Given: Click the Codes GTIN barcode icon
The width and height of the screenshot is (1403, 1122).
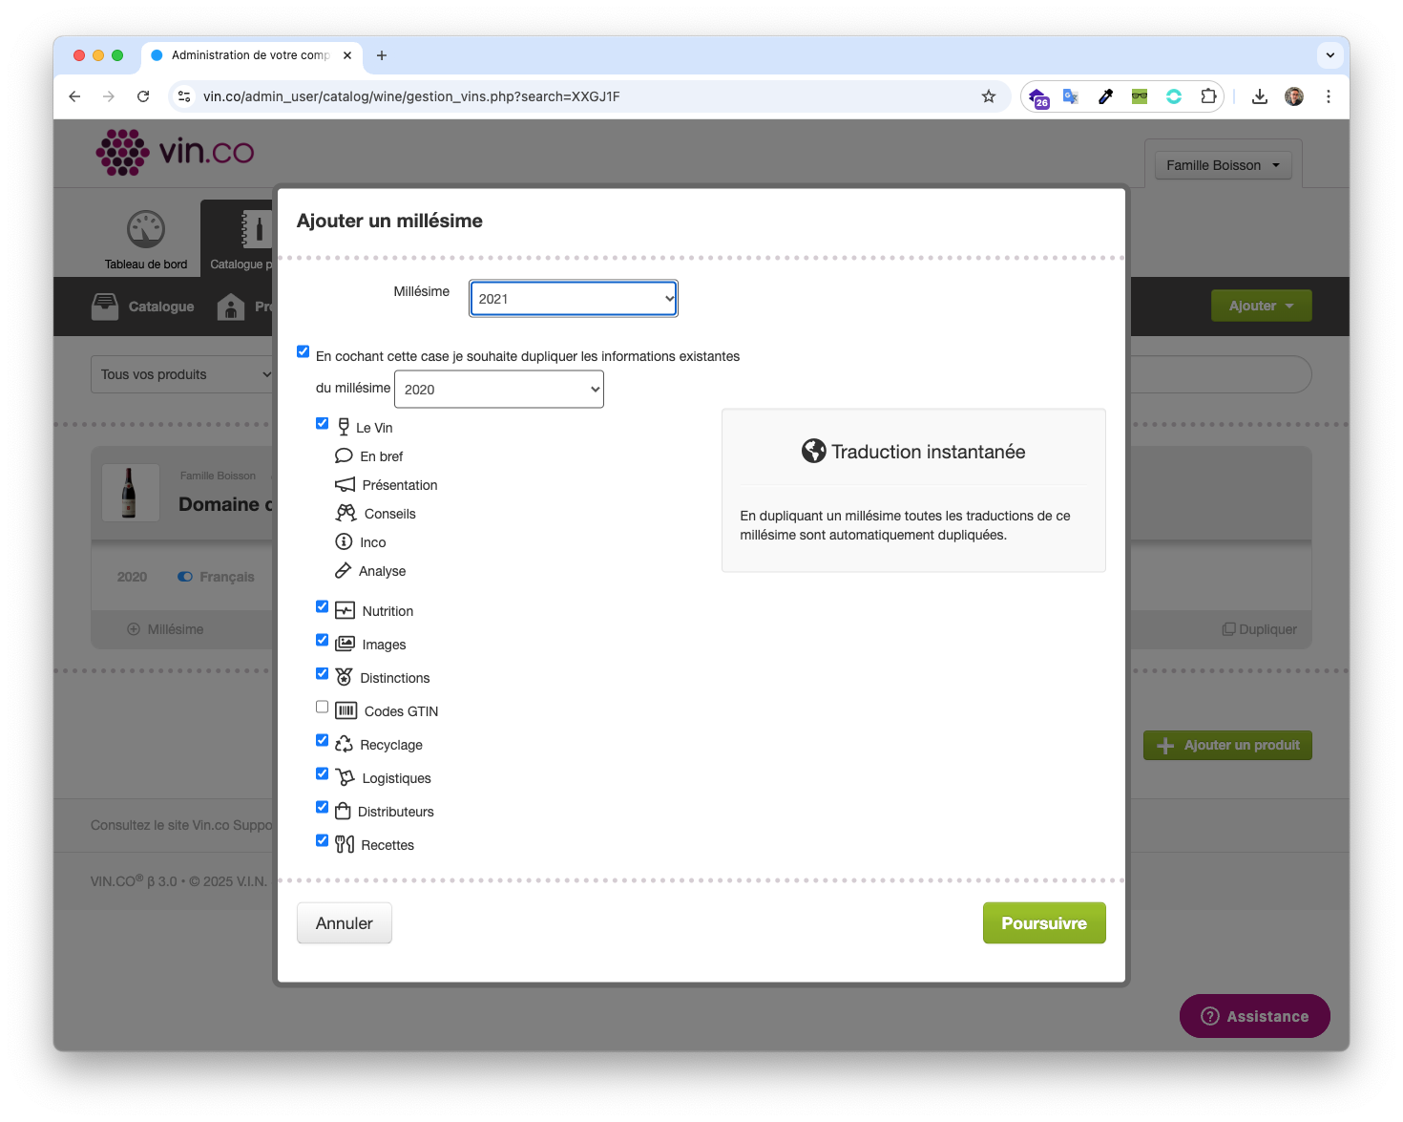Looking at the screenshot, I should 346,710.
